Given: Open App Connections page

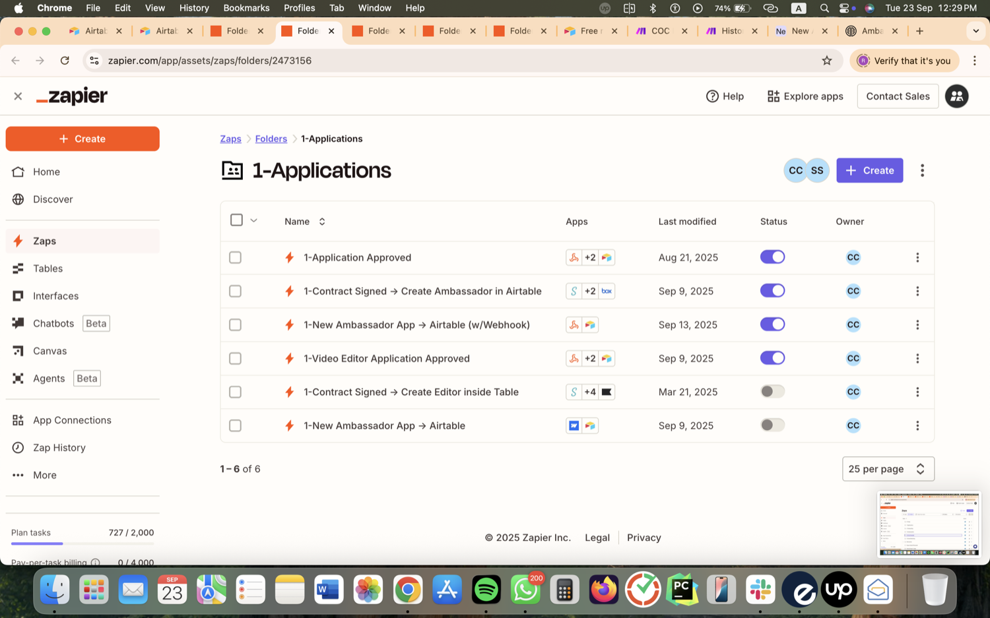Looking at the screenshot, I should click(x=82, y=420).
